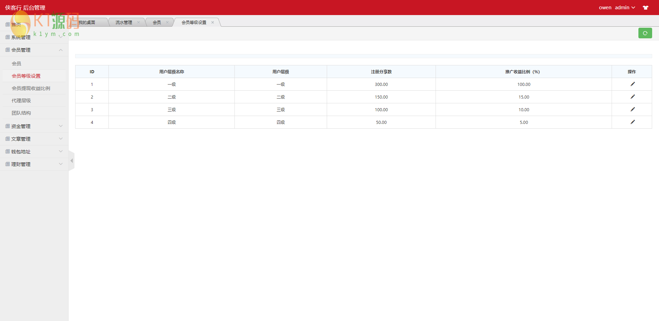
Task: Click the 推广收益比例 (%) column header
Action: tap(524, 72)
